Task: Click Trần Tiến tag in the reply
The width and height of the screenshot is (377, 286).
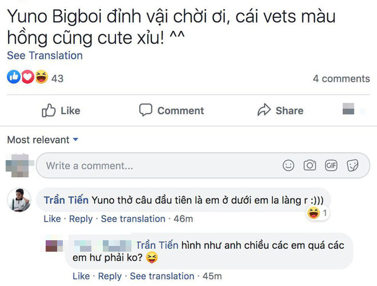Action: coord(156,244)
